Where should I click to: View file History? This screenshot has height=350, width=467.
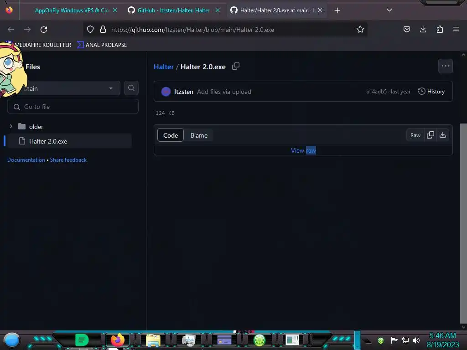431,91
